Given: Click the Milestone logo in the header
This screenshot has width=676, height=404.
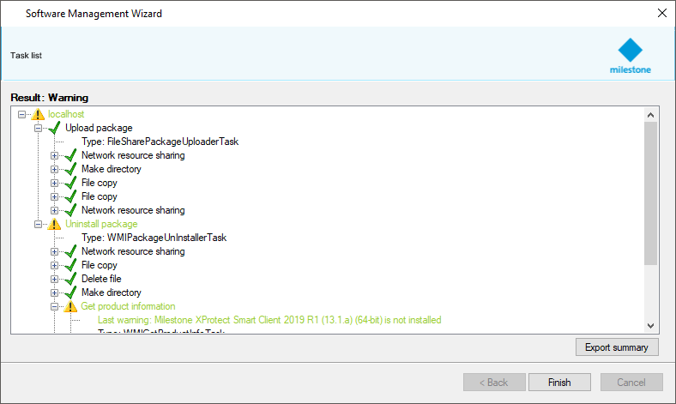Looking at the screenshot, I should [630, 55].
